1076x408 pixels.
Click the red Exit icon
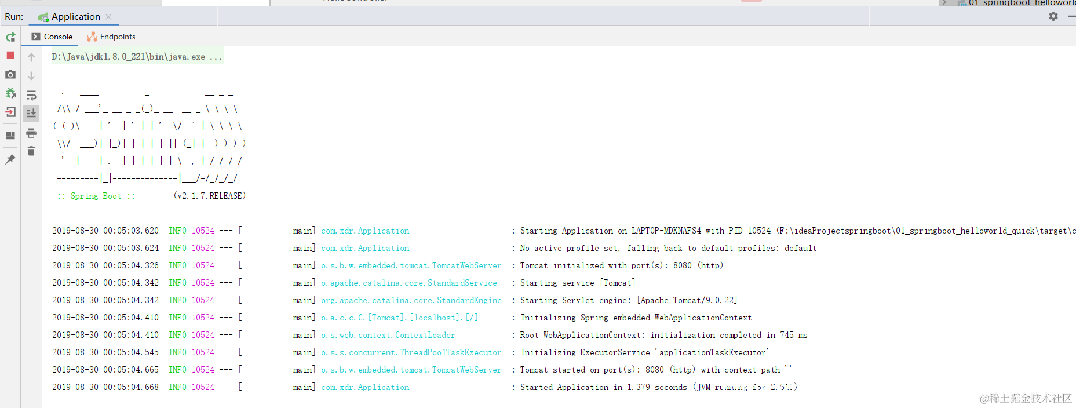[10, 112]
